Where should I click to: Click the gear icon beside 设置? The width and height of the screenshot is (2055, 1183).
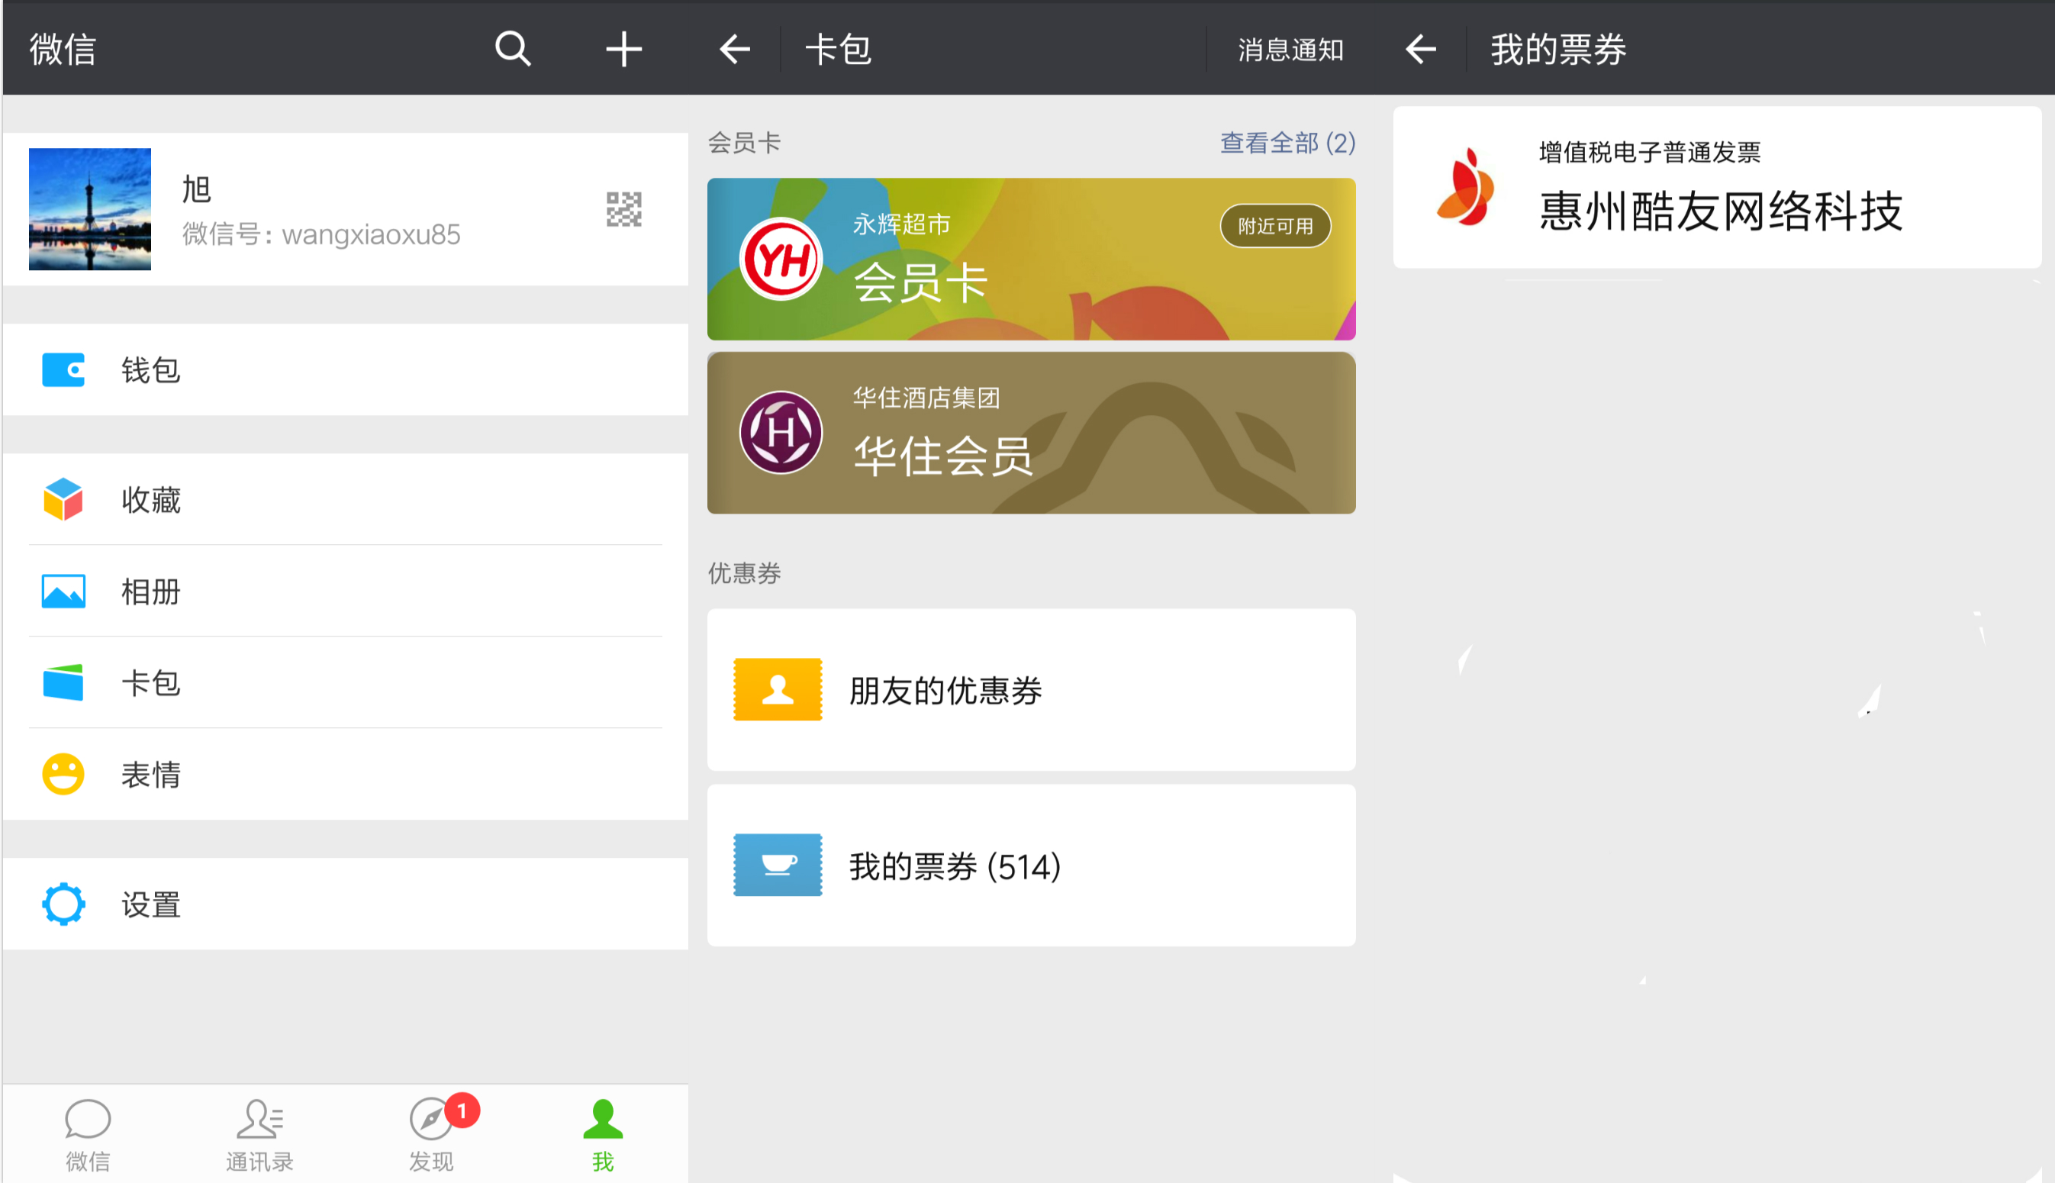(63, 904)
